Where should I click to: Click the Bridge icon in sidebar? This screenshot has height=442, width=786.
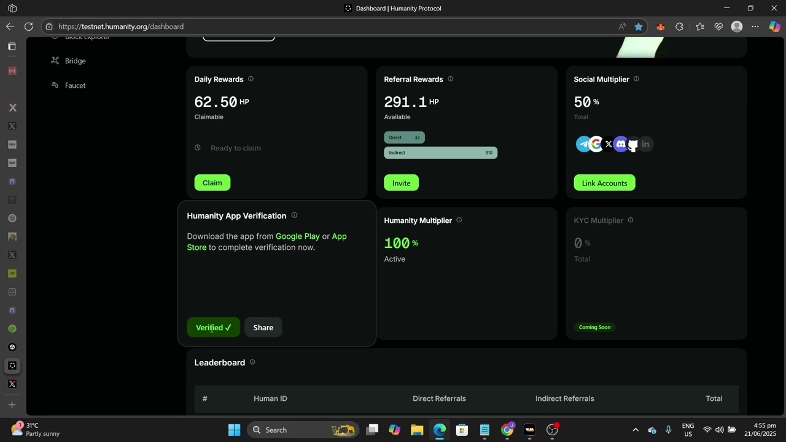click(55, 60)
